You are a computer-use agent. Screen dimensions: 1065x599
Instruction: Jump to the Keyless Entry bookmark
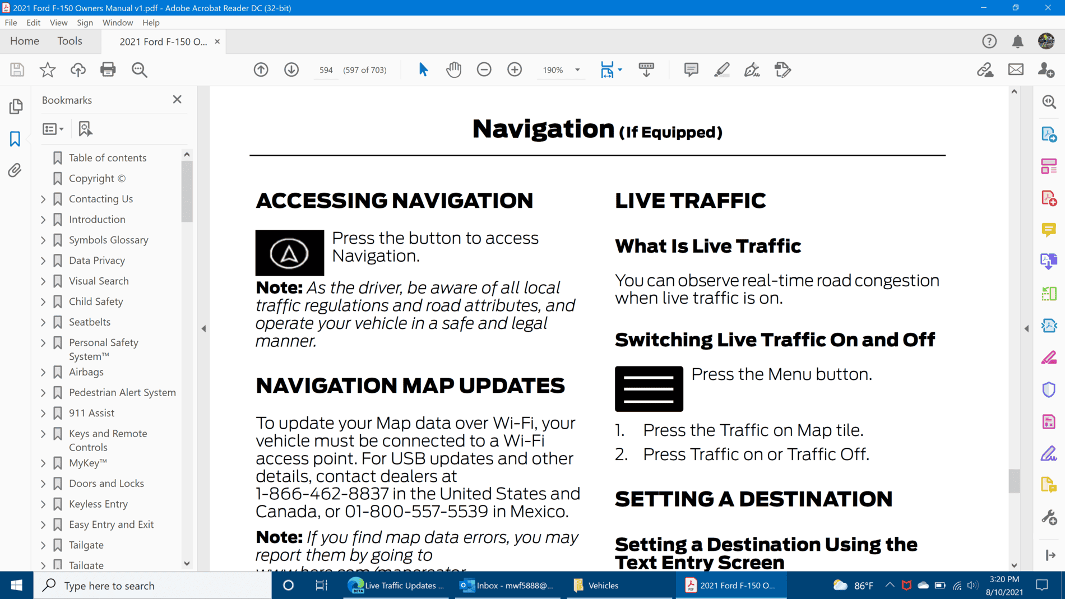point(98,504)
